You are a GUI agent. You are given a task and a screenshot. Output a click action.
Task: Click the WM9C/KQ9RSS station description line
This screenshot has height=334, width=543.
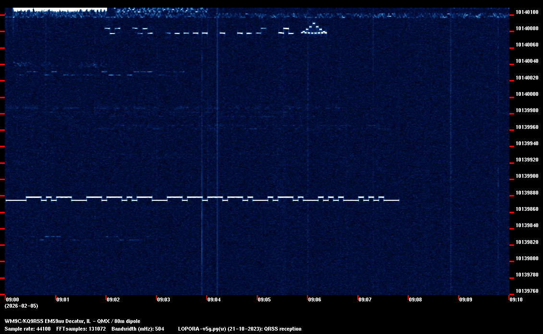point(72,321)
